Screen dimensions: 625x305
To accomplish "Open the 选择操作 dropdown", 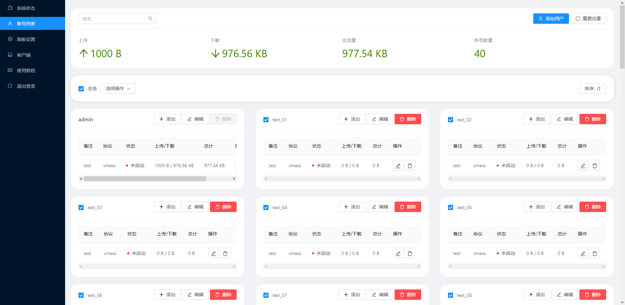I will (x=118, y=88).
